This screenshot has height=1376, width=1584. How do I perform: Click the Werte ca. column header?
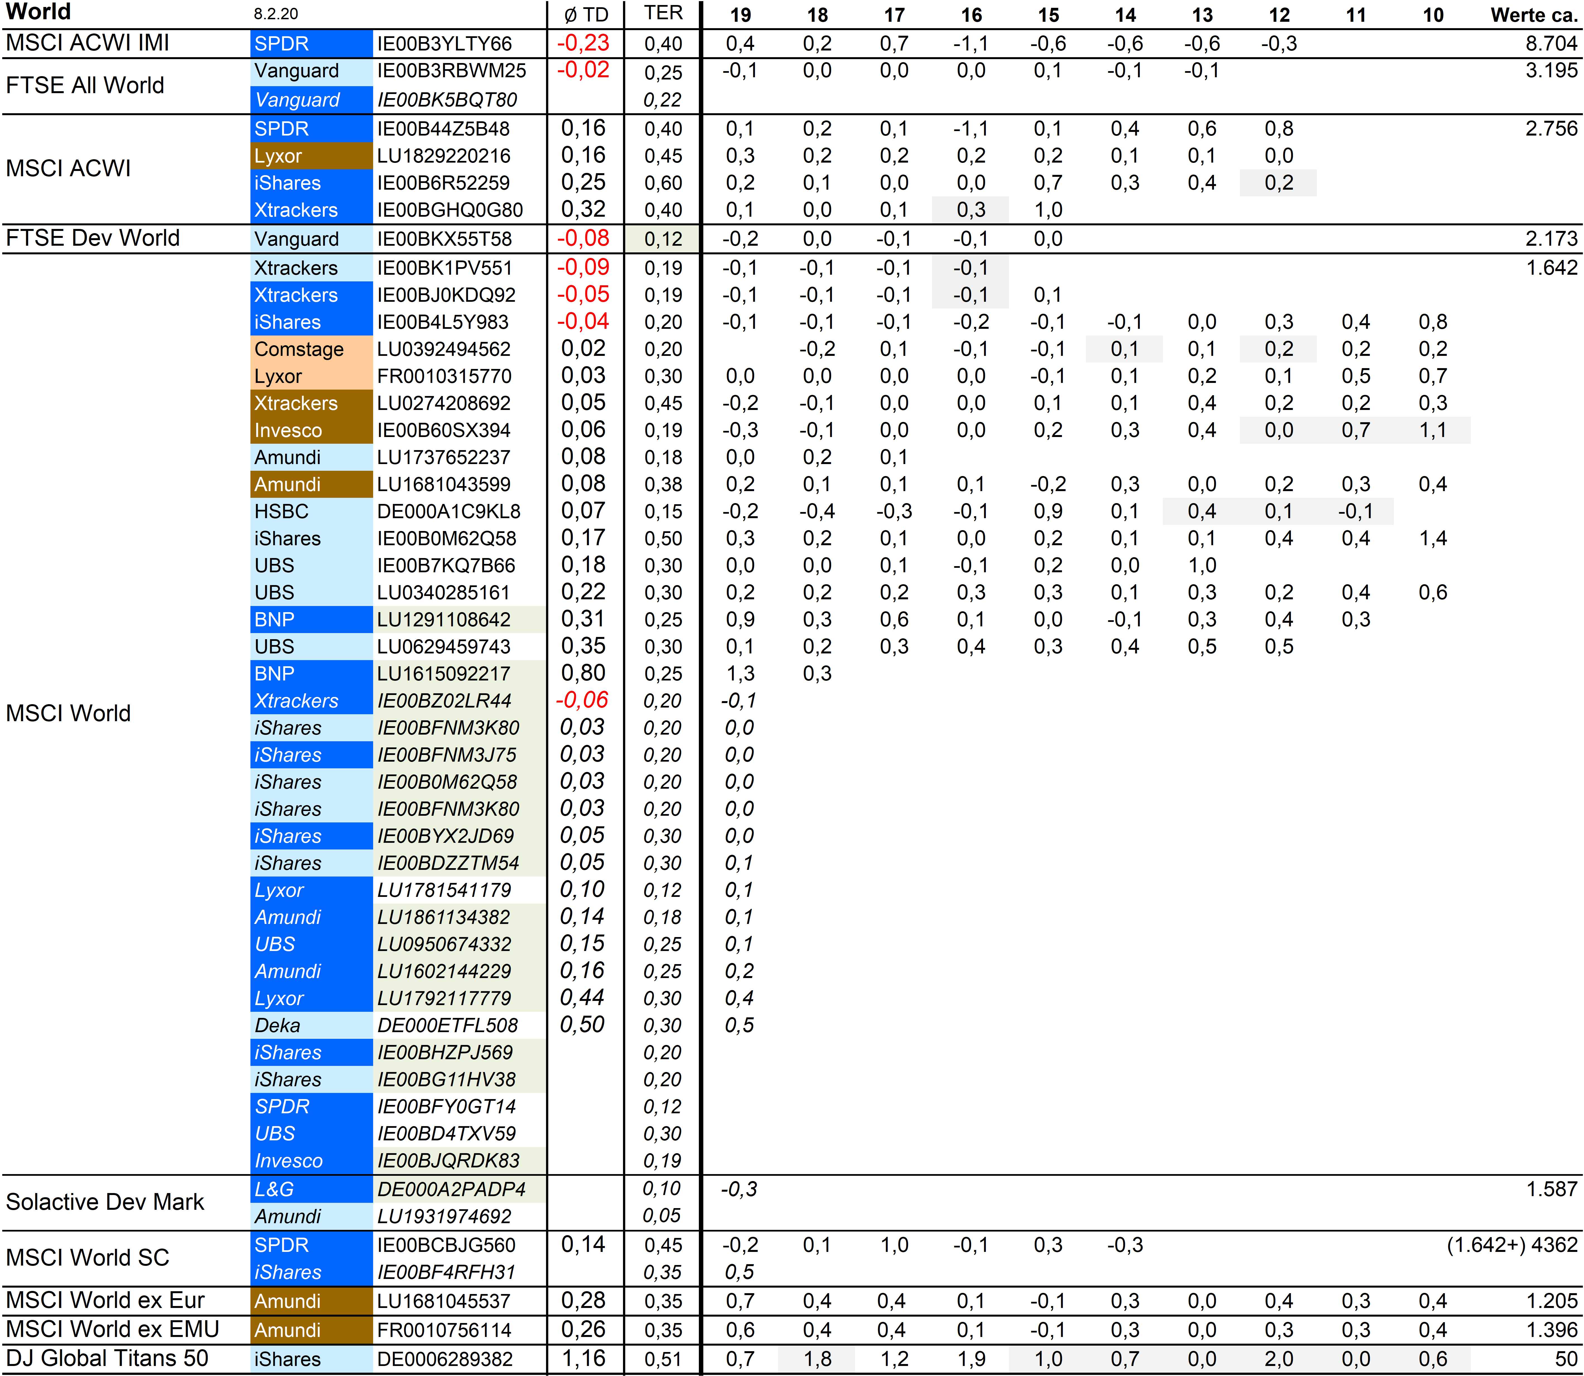click(x=1533, y=15)
